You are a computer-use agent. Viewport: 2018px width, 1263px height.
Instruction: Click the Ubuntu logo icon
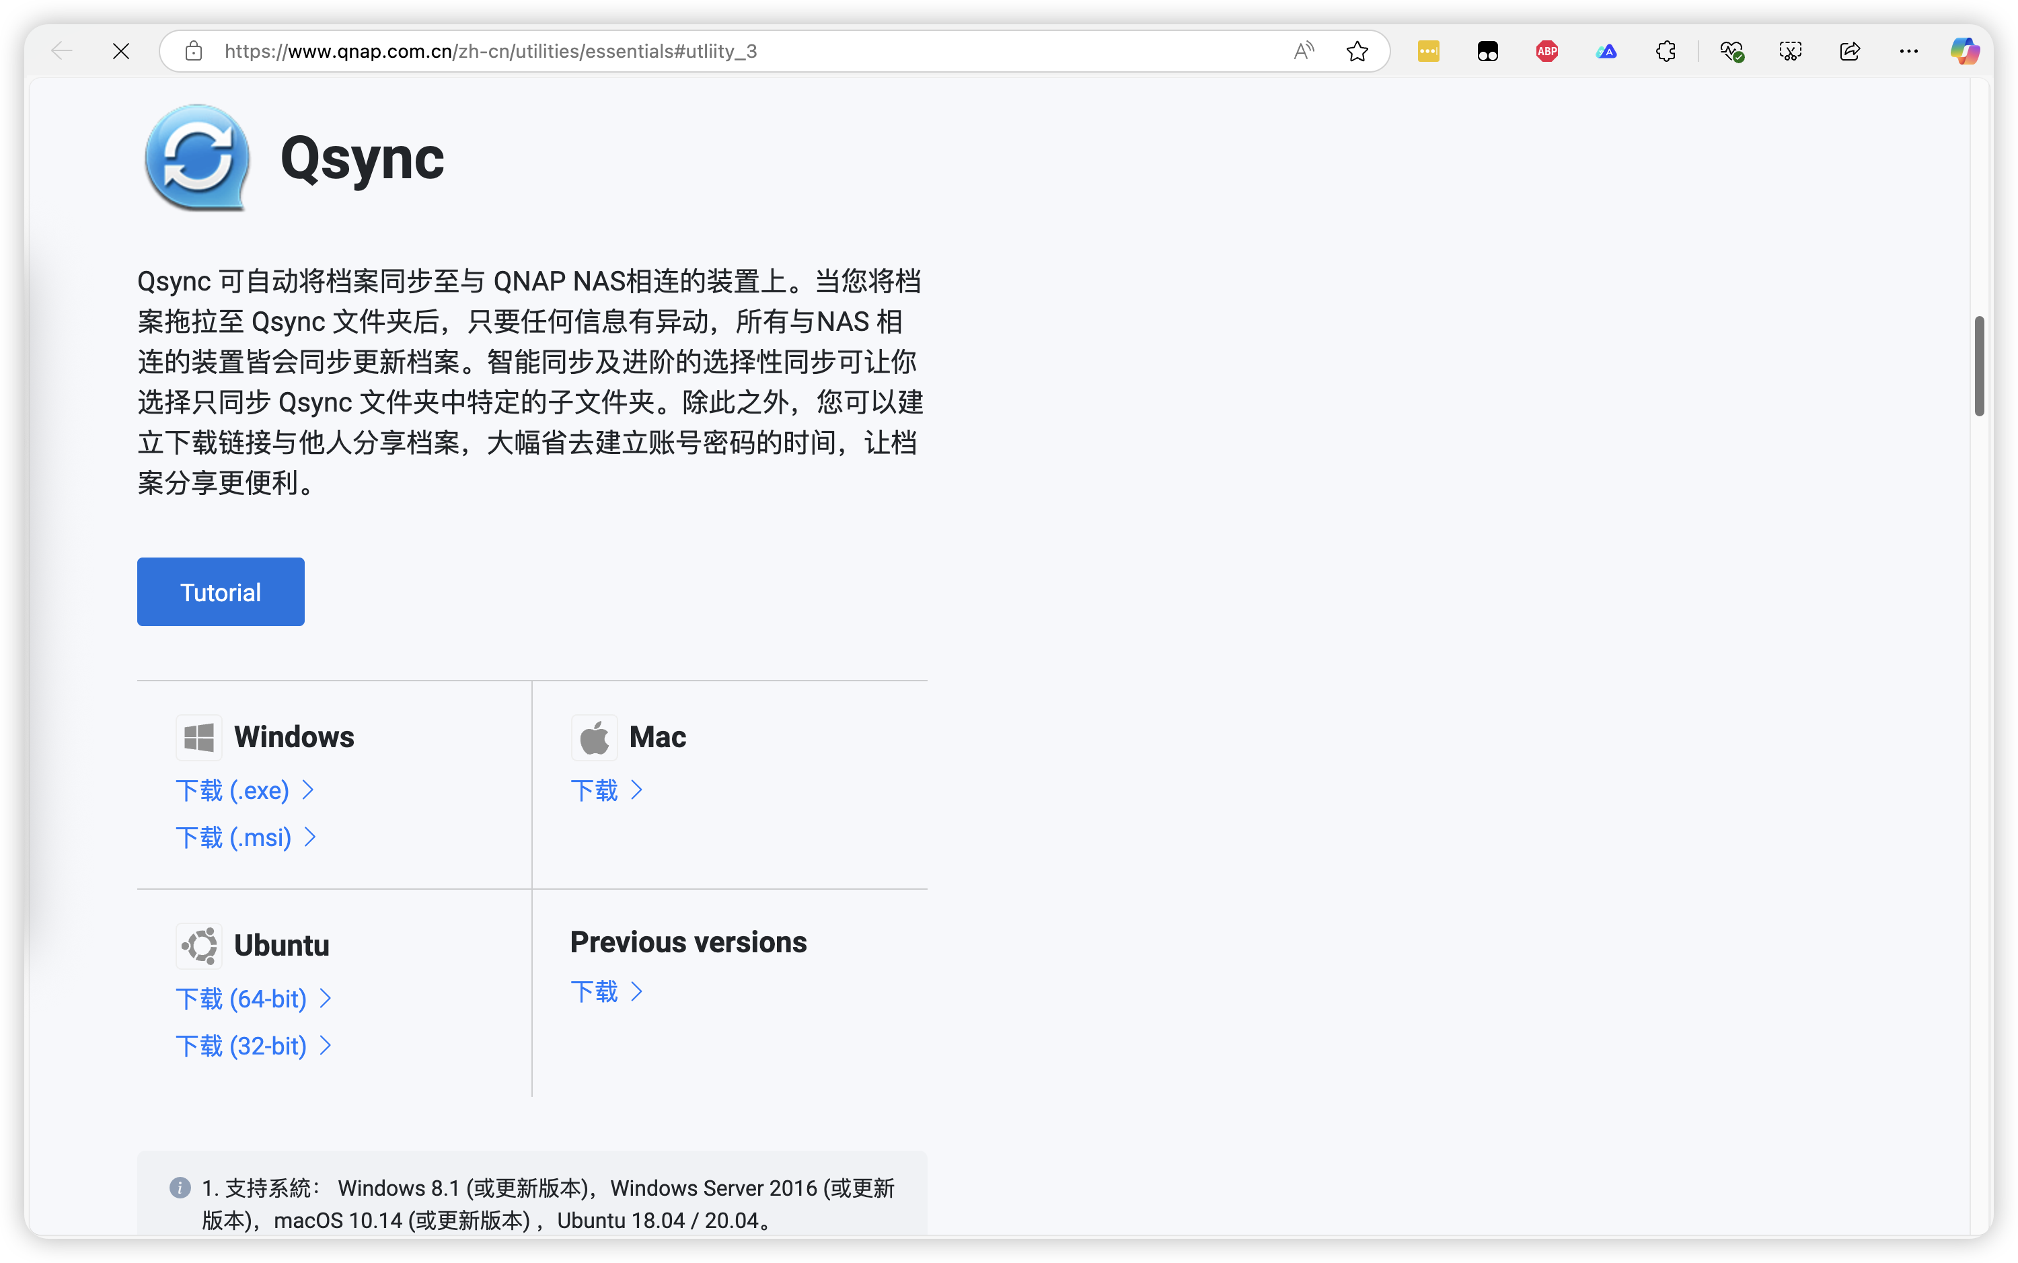click(199, 946)
